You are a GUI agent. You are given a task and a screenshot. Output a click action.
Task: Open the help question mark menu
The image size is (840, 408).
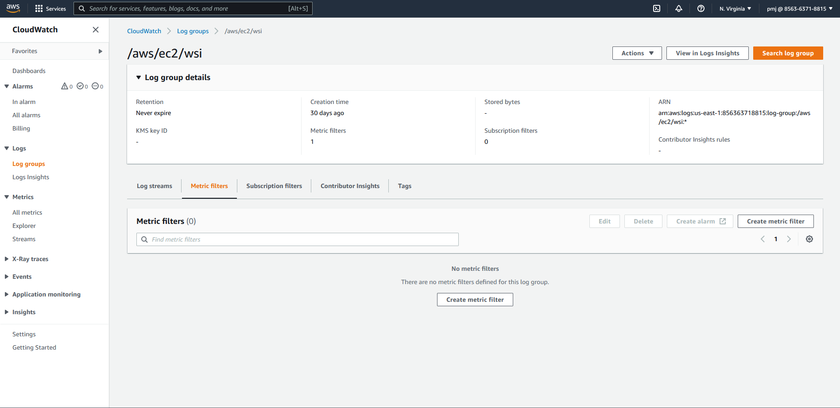point(701,8)
